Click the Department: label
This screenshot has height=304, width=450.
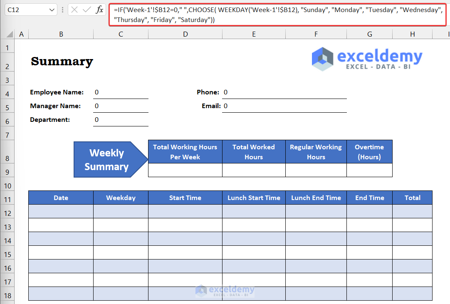click(x=50, y=120)
